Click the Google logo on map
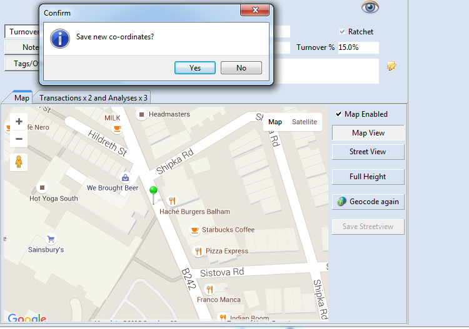The width and height of the screenshot is (469, 329). coord(27,318)
